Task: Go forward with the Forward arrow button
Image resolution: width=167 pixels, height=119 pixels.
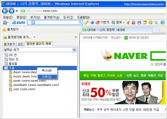Action: tap(11, 11)
